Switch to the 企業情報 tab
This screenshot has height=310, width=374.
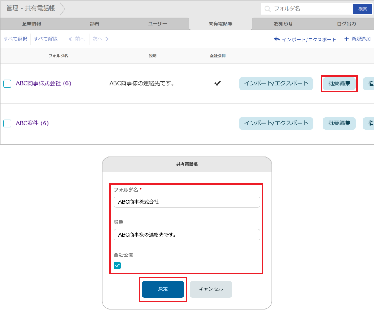pos(31,23)
